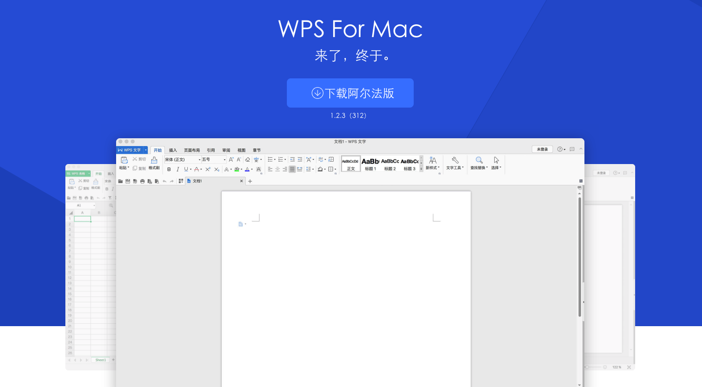Click the shrink font size A- icon
Viewport: 702px width, 387px height.
239,159
